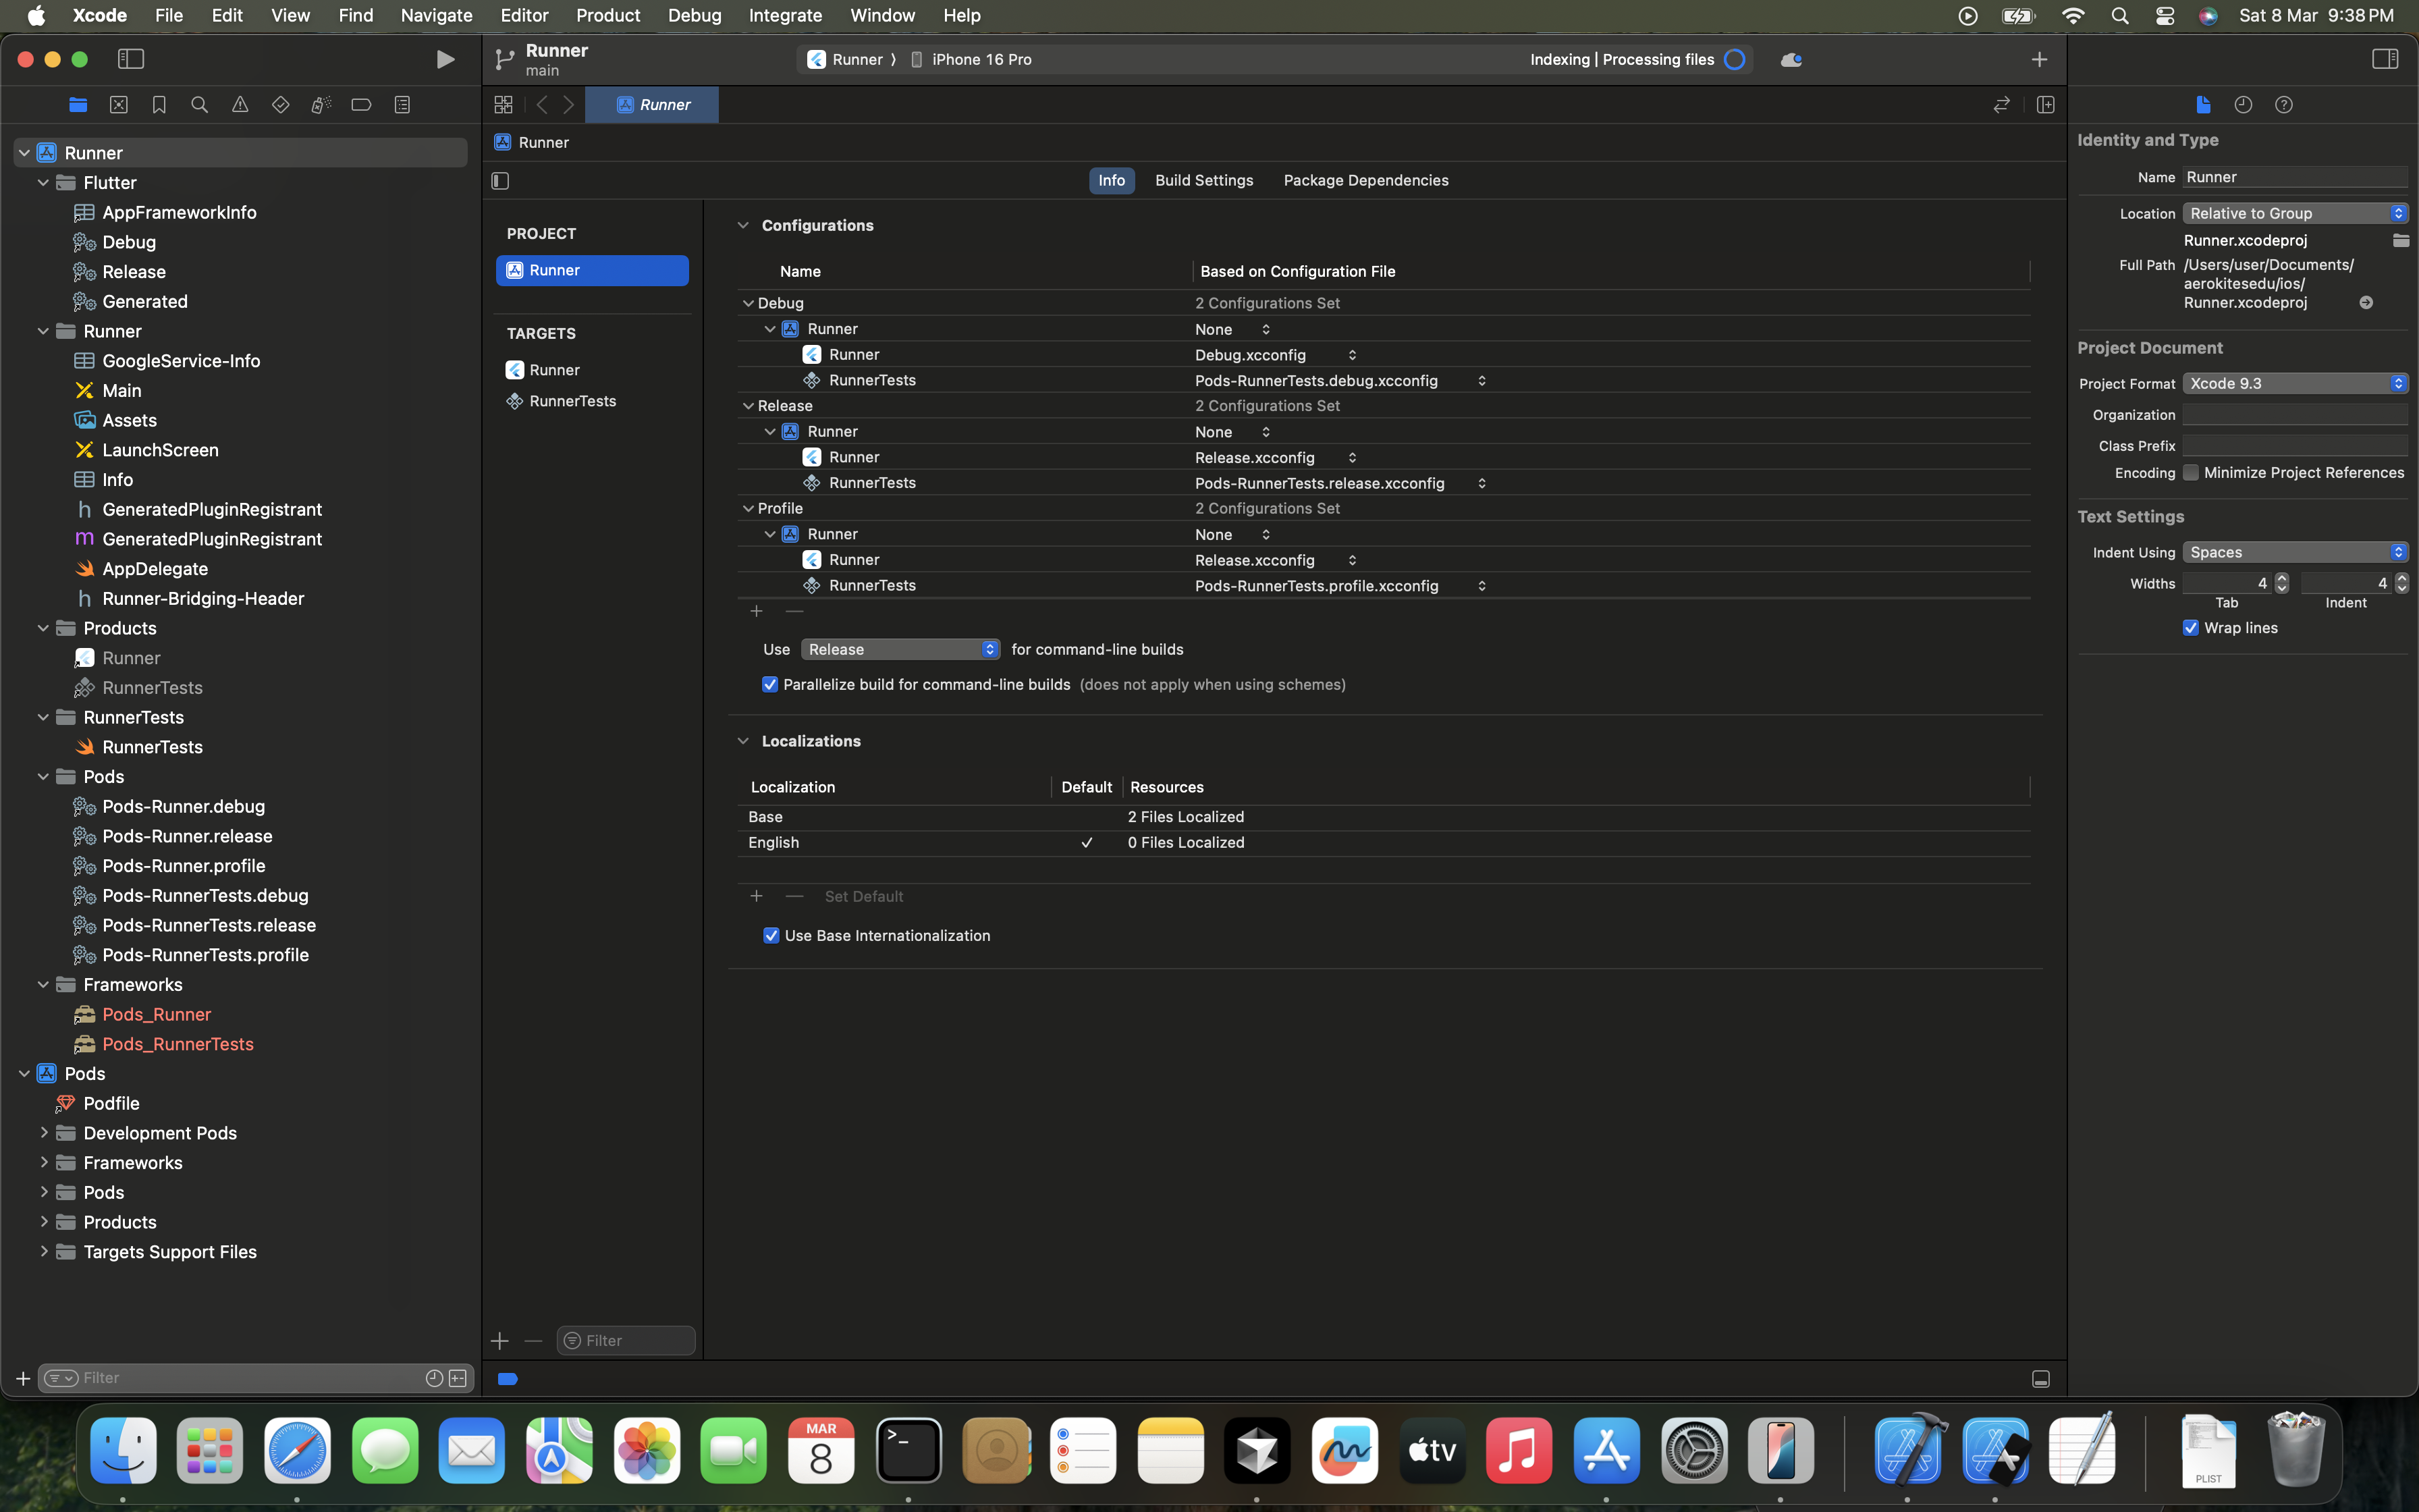Open the Project navigator folder icon

pyautogui.click(x=78, y=105)
